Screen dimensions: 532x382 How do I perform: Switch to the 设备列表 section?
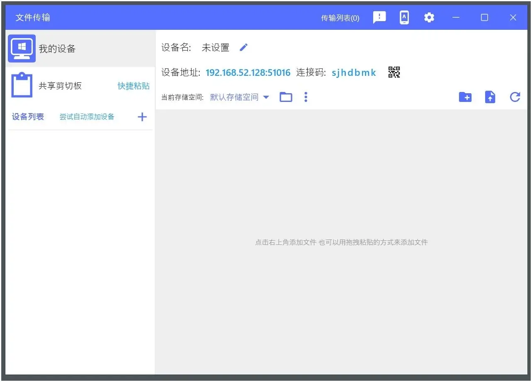(x=27, y=116)
